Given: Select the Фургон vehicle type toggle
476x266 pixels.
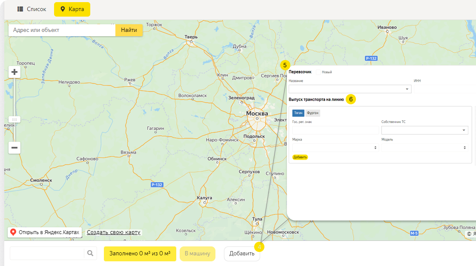Looking at the screenshot, I should [x=313, y=113].
